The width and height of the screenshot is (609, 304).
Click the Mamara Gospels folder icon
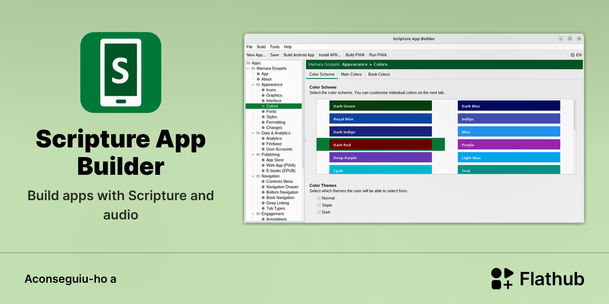tap(253, 68)
